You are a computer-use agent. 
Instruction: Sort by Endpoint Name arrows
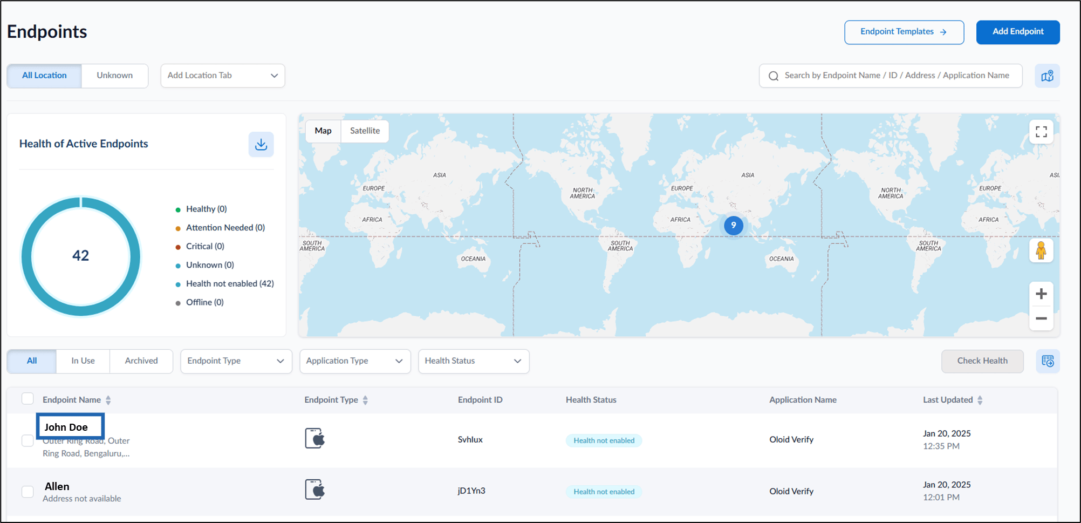[x=108, y=400]
